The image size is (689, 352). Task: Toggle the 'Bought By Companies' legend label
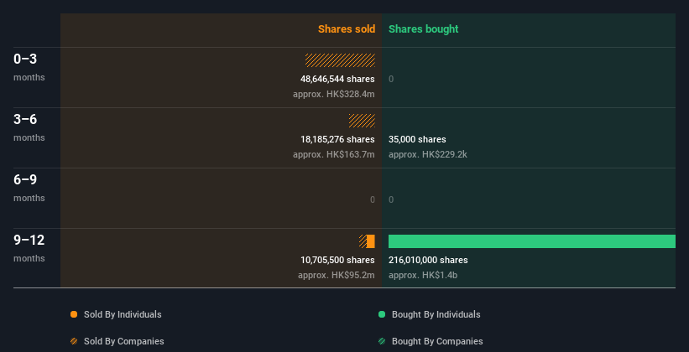click(x=437, y=341)
